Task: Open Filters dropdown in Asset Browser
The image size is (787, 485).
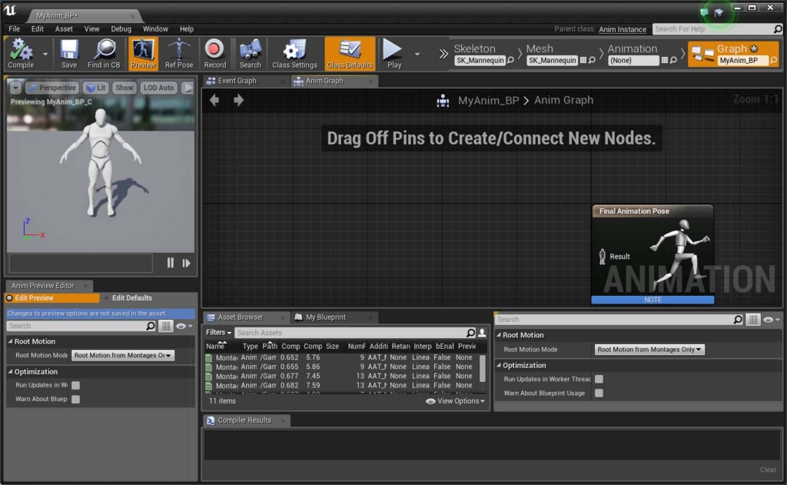Action: coord(218,332)
